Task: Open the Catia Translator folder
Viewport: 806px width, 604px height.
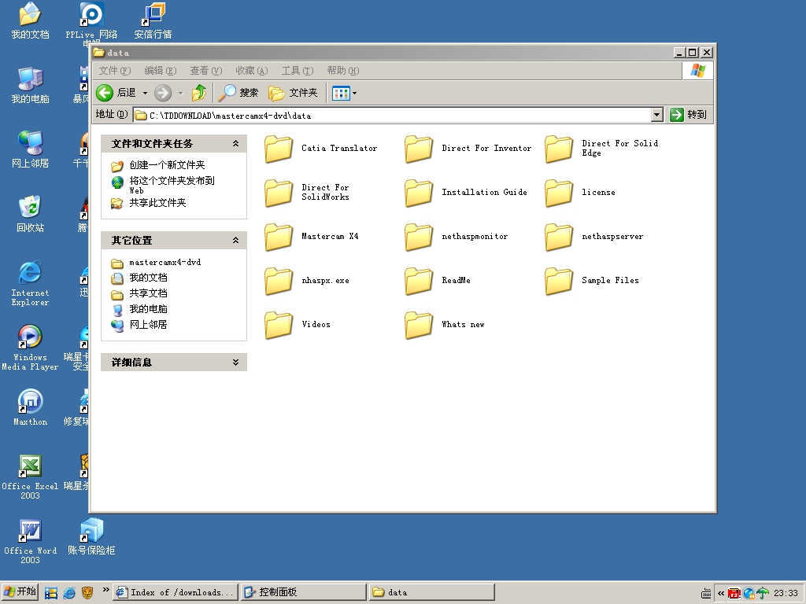Action: [x=321, y=149]
